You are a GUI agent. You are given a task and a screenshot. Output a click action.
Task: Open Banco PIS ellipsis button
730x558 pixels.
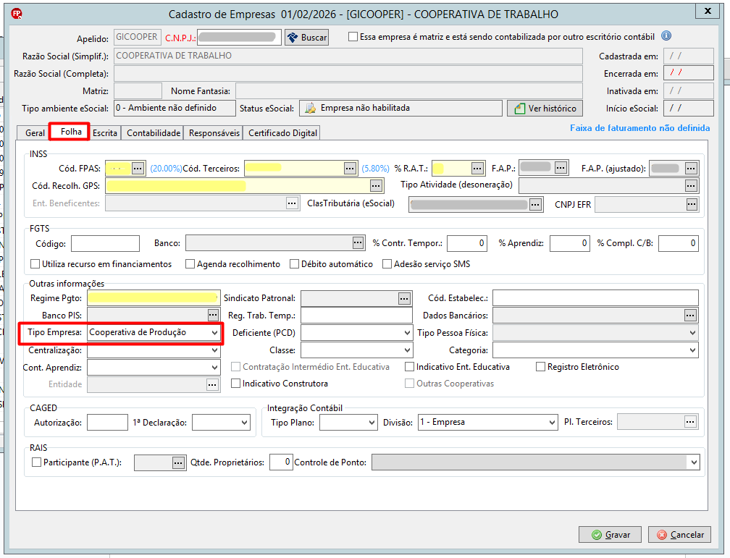(x=213, y=315)
